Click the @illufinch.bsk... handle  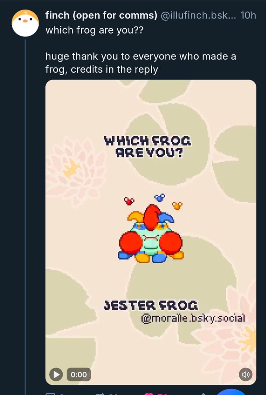coord(199,16)
